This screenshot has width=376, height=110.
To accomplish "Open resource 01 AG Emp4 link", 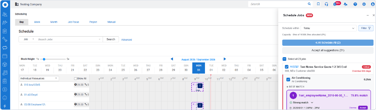I will [31, 95].
